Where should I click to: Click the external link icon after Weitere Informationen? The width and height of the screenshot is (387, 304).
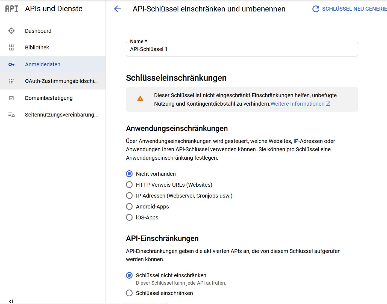pyautogui.click(x=328, y=104)
